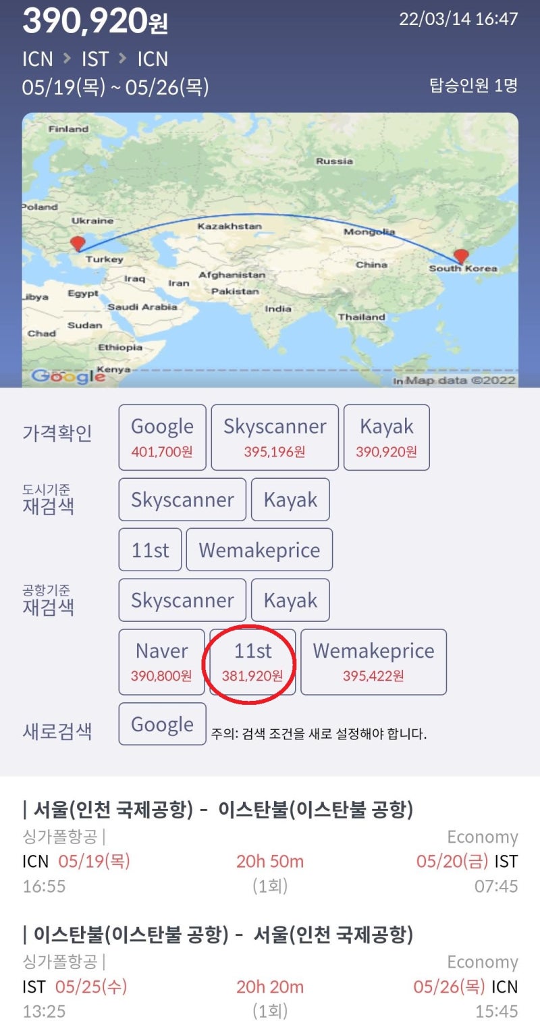Select Skyscanner under 도시기준 재검색
Screen dimensions: 540x1025
[182, 500]
